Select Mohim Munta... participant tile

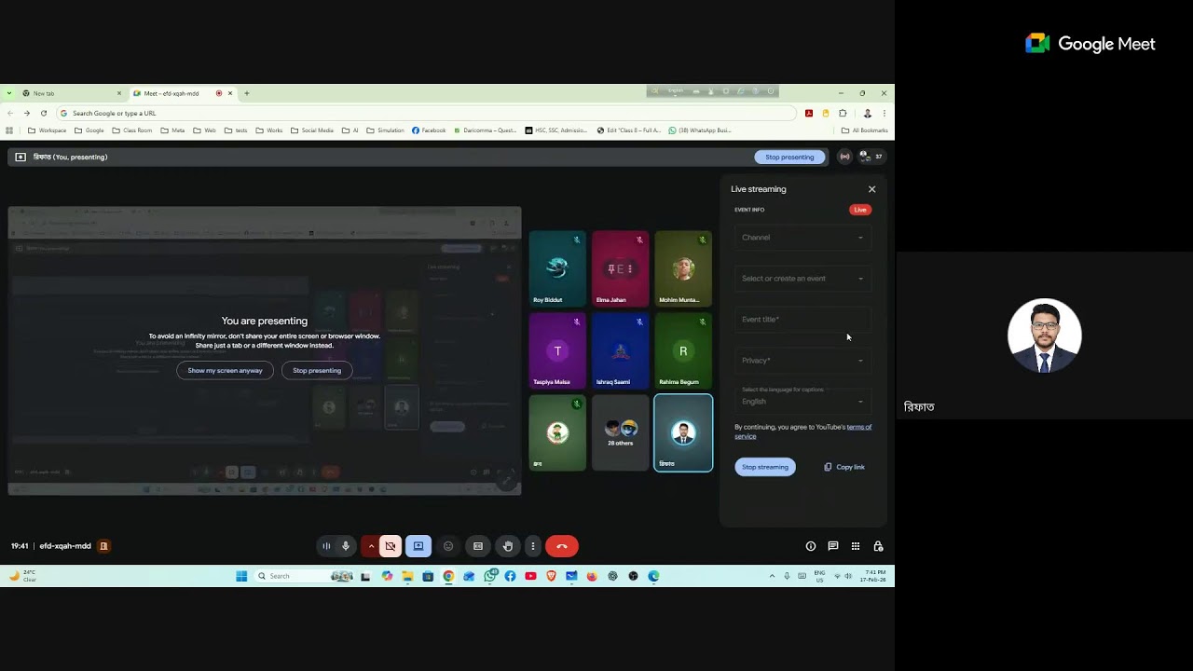click(683, 268)
